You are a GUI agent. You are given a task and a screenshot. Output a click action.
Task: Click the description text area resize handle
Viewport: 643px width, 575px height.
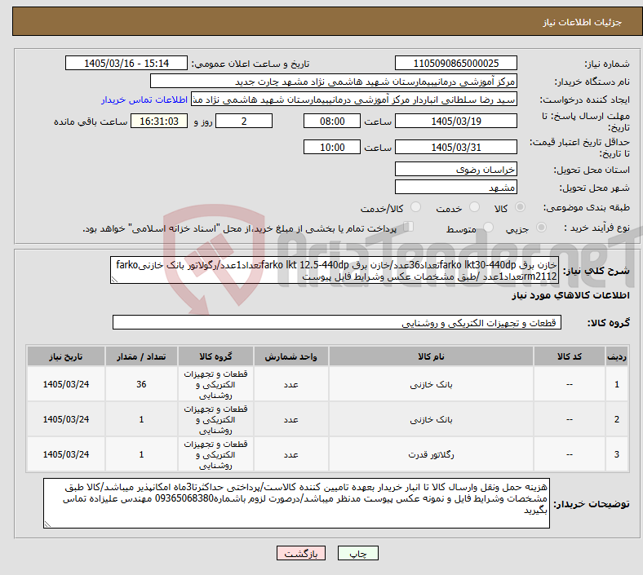[114, 280]
